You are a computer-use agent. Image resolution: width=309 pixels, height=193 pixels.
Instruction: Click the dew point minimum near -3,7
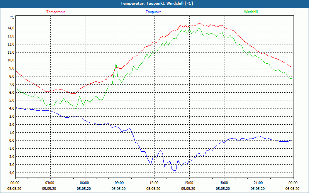[174, 170]
